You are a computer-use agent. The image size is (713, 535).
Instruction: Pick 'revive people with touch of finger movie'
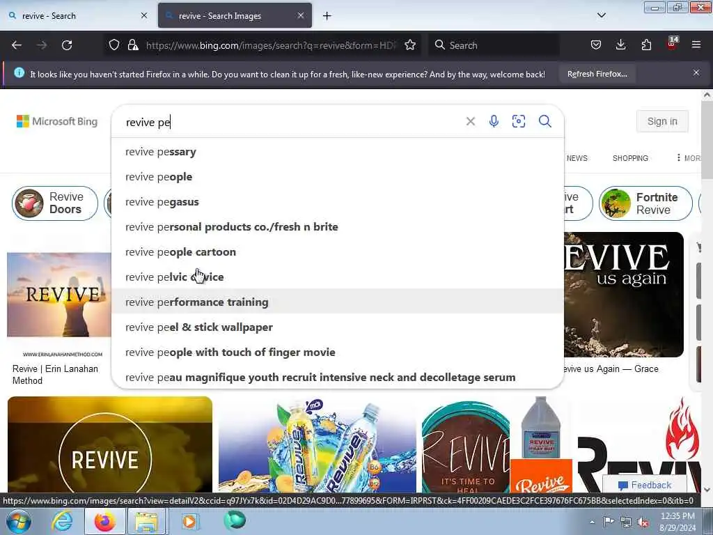click(338, 352)
